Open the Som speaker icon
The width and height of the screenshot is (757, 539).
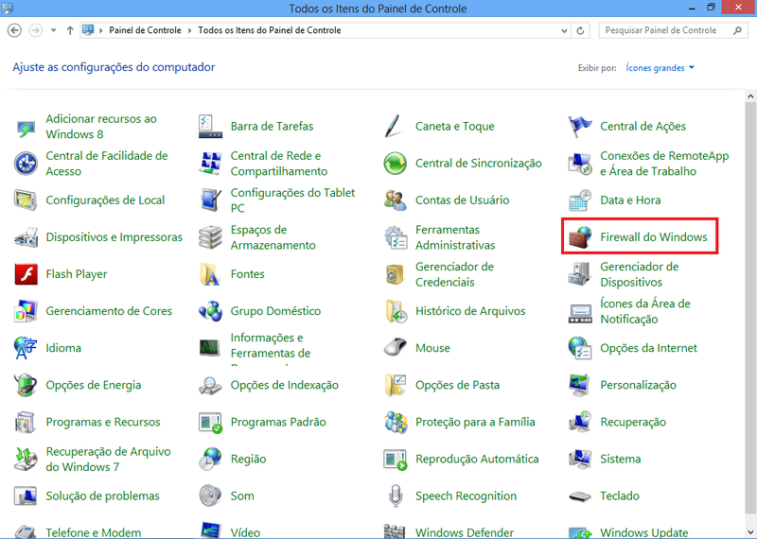(x=210, y=496)
